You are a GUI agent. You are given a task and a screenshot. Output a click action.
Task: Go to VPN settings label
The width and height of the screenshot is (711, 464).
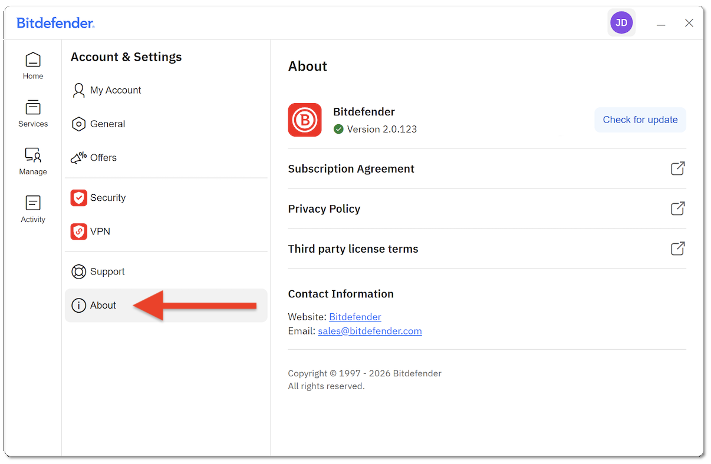point(100,231)
